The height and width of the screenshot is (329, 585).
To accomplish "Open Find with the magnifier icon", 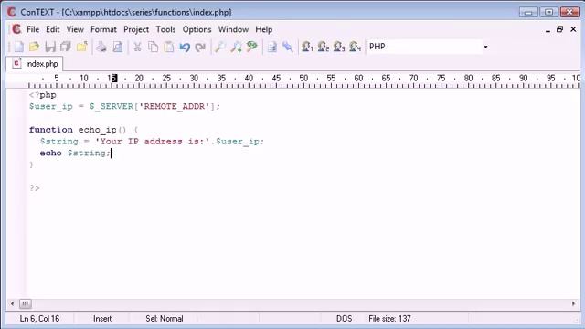I will pos(220,47).
